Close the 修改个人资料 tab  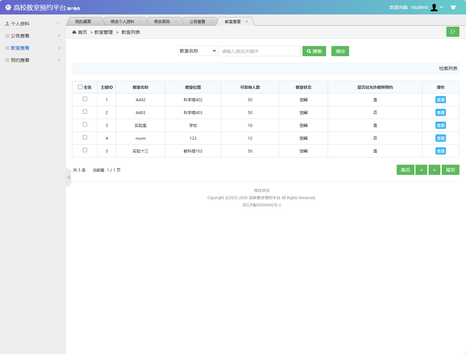coord(140,22)
